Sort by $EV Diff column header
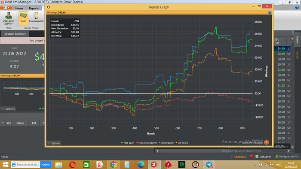Viewport: 301px width, 169px height. 276,41
